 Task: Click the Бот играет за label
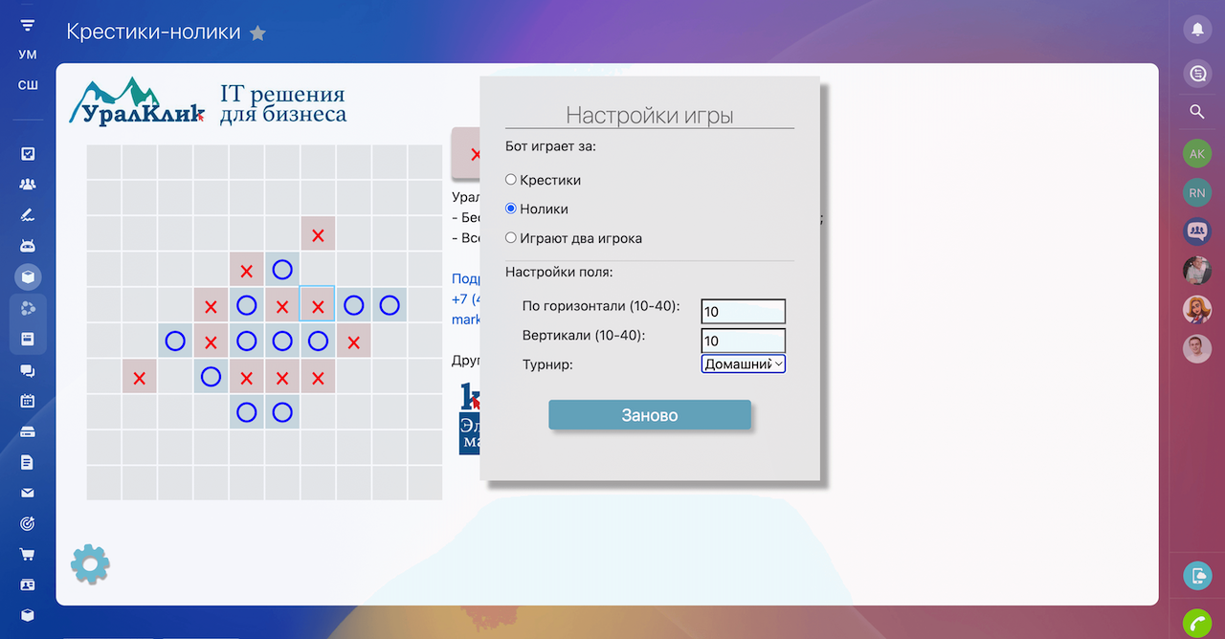550,146
